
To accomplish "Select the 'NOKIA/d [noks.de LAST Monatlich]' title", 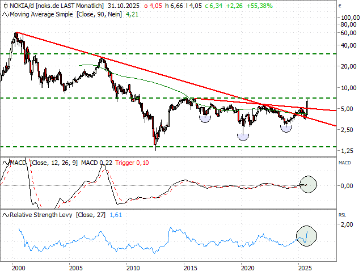I will tap(57, 6).
